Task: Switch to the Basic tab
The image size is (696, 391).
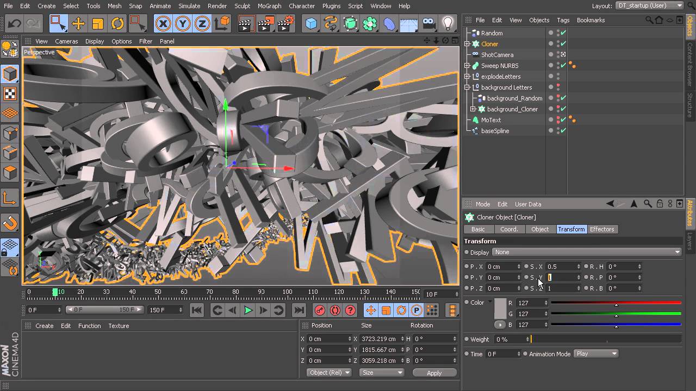Action: click(x=478, y=229)
